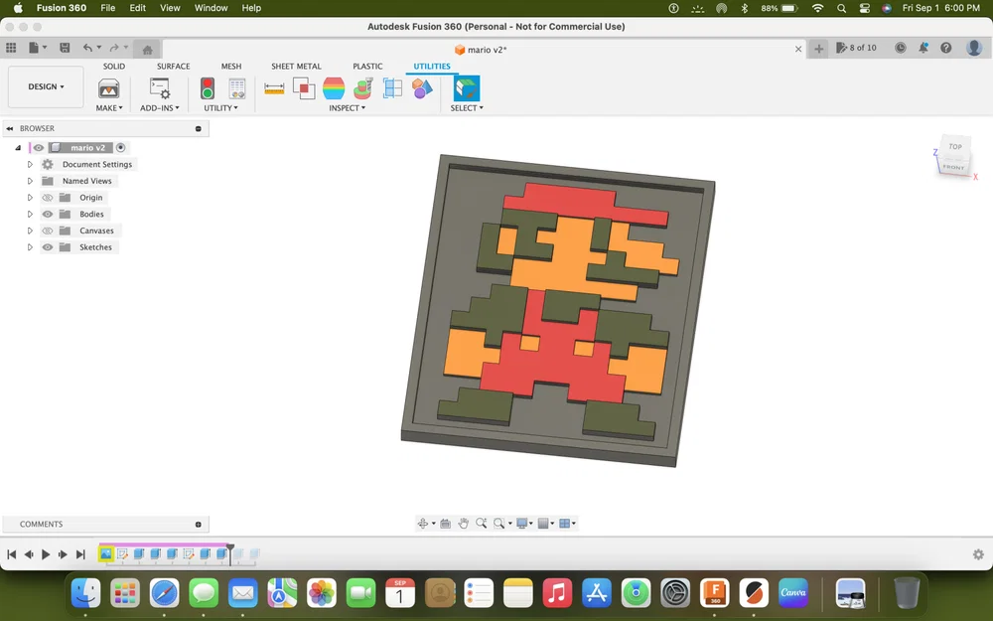Toggle Canvases folder visibility eye
The width and height of the screenshot is (993, 621).
(x=48, y=231)
